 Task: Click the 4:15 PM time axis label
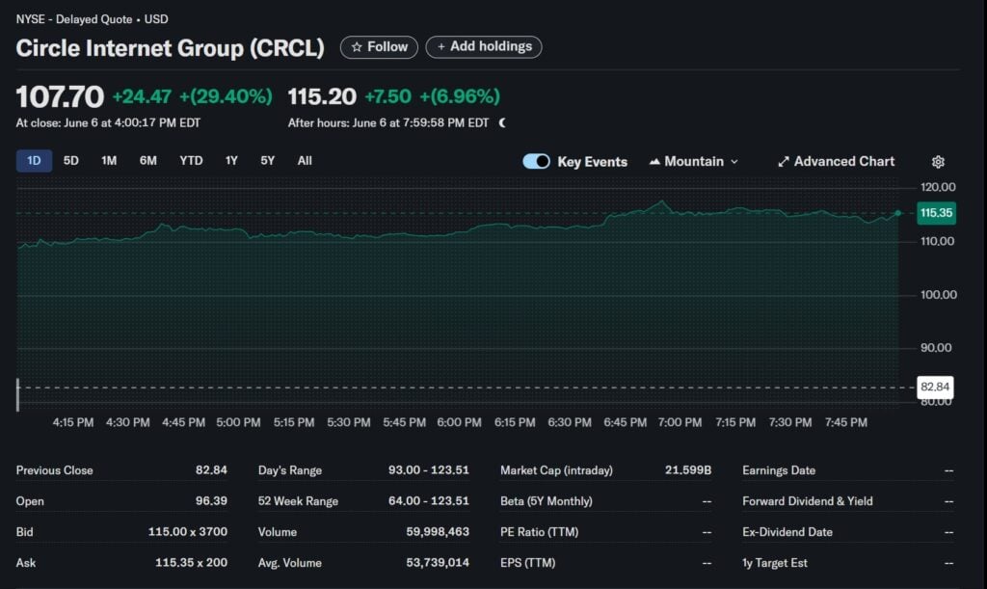point(73,422)
